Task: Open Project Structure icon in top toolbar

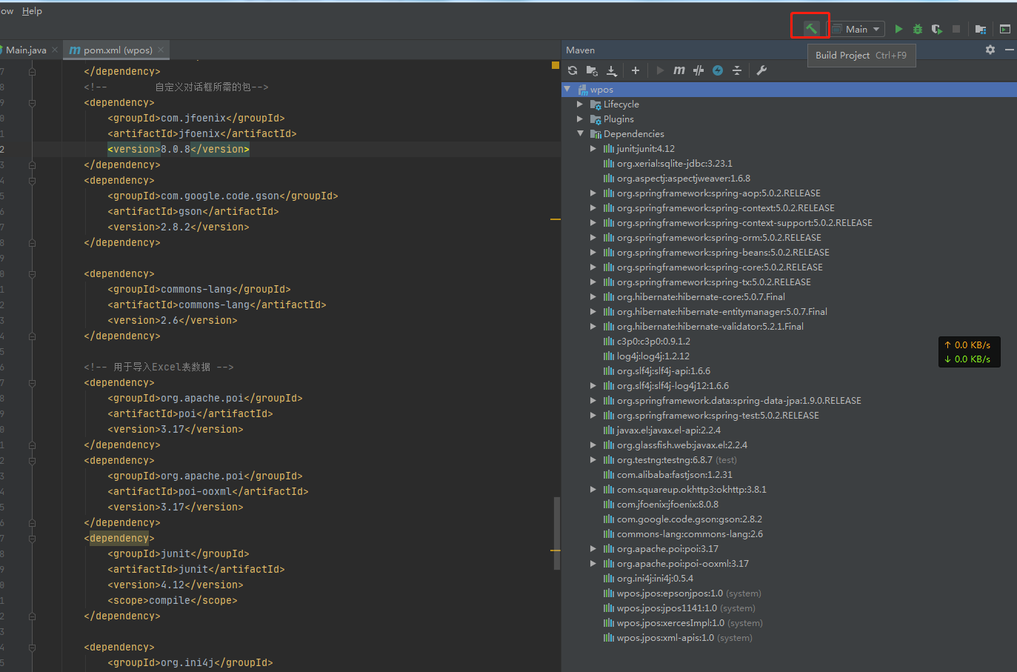Action: 981,29
